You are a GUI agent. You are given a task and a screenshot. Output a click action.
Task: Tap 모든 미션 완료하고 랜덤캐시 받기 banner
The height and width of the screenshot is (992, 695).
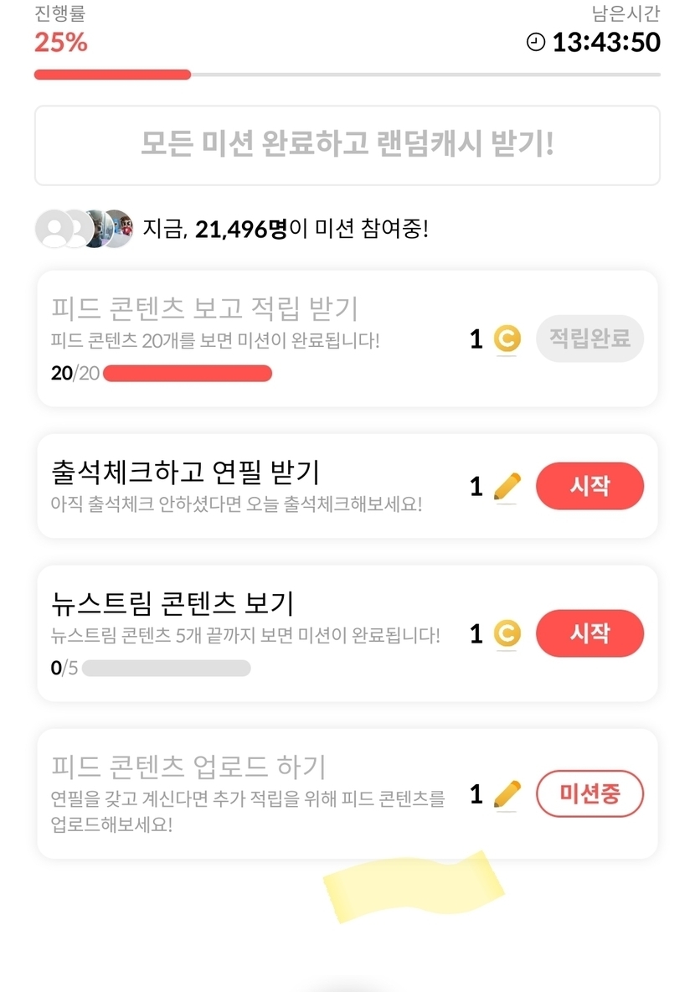click(347, 145)
